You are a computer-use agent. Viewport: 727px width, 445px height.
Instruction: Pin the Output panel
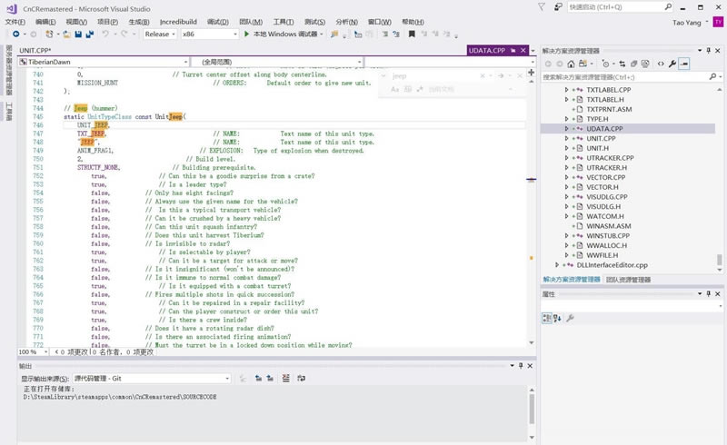[x=521, y=366]
